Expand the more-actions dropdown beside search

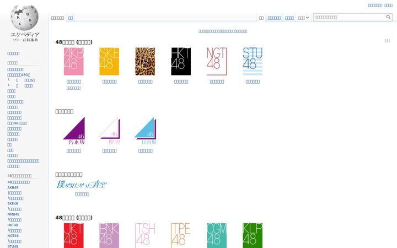[303, 18]
